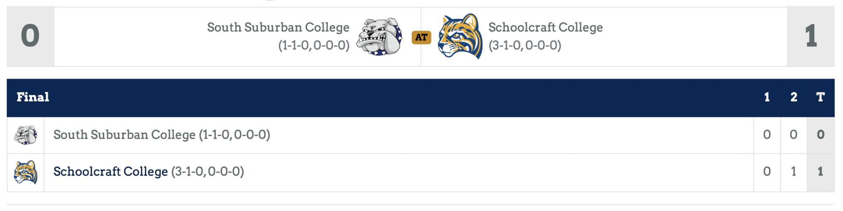This screenshot has width=843, height=211.
Task: Open Schoolcraft College header team name
Action: coord(546,27)
